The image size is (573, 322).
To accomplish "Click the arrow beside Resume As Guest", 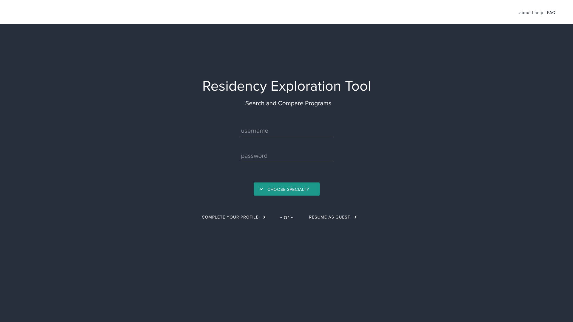I will pyautogui.click(x=355, y=217).
